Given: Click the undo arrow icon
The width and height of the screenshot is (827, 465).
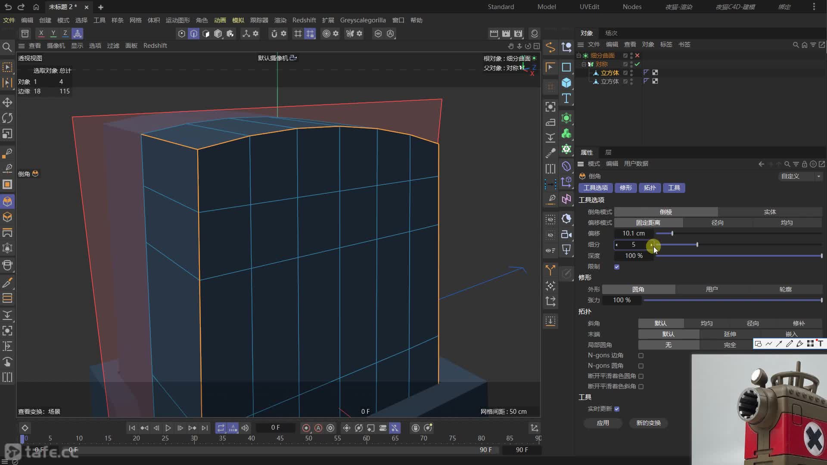Looking at the screenshot, I should click(x=8, y=7).
